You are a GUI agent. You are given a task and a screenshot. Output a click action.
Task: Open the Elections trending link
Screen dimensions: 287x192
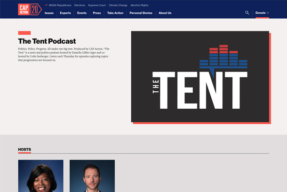point(80,5)
